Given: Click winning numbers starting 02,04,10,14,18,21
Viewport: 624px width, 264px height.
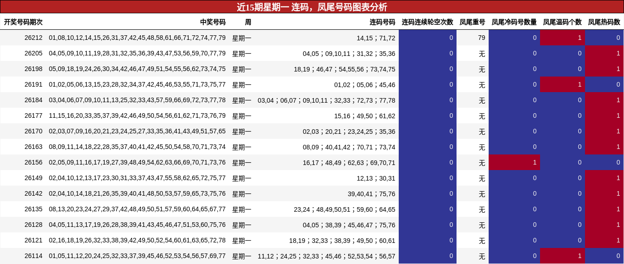Looking at the screenshot, I should tap(137, 193).
